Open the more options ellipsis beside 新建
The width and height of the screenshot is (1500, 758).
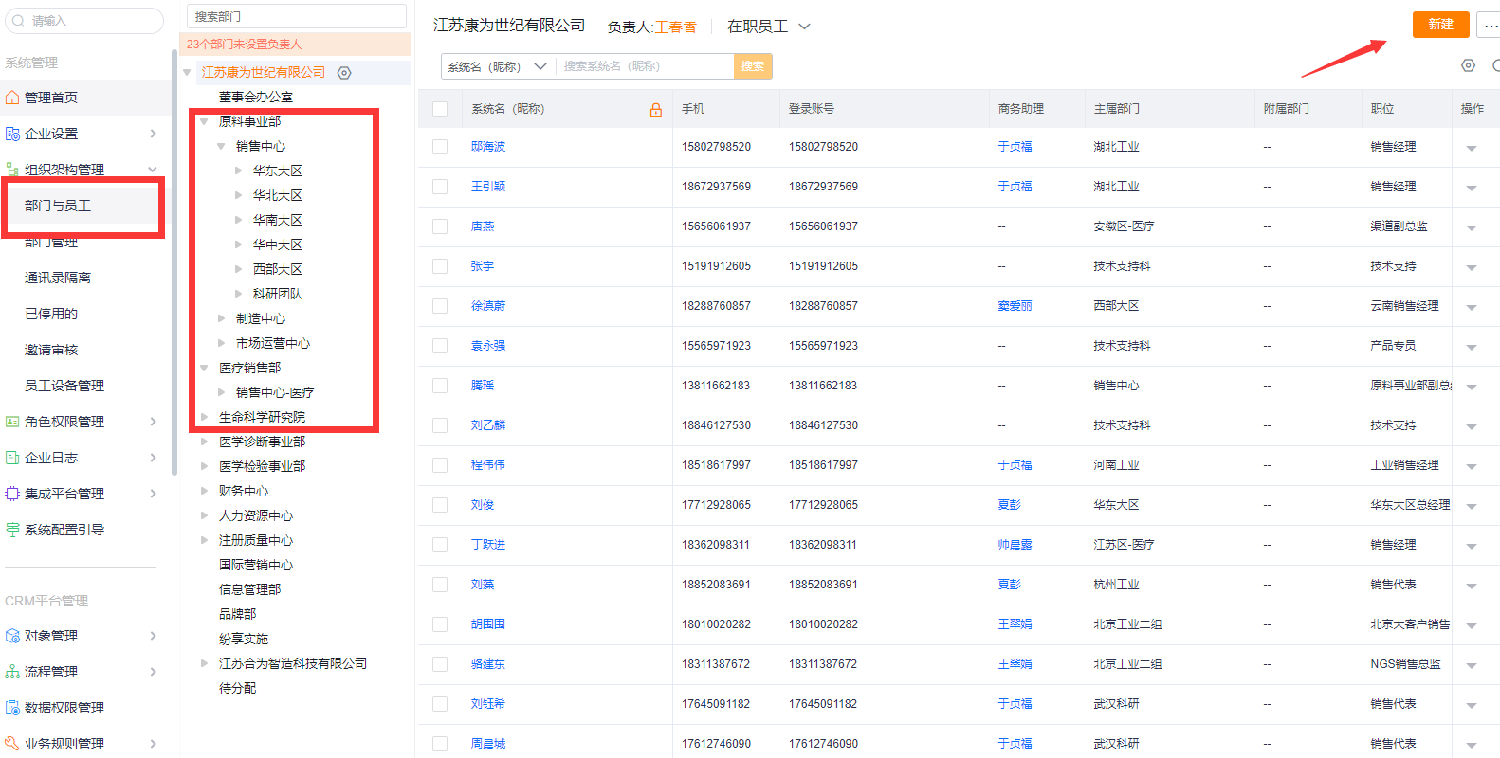1489,25
